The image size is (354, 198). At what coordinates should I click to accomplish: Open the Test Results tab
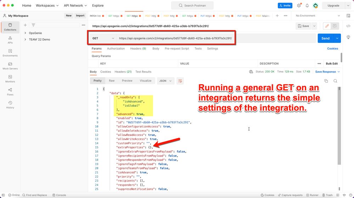(x=144, y=72)
